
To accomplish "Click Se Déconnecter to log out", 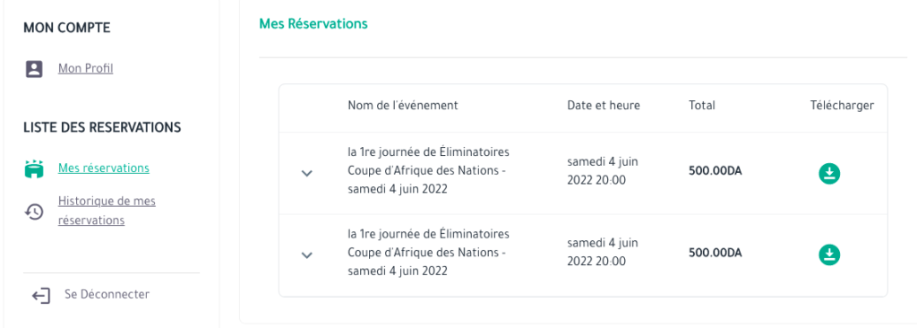I will coord(107,294).
